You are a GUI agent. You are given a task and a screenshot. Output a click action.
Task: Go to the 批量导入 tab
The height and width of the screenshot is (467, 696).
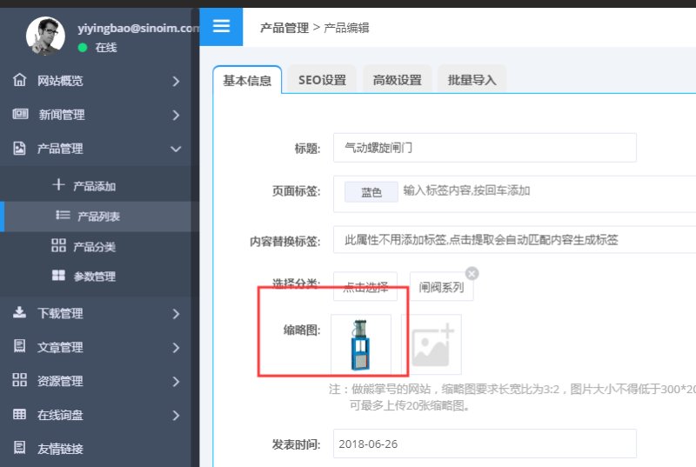(472, 80)
